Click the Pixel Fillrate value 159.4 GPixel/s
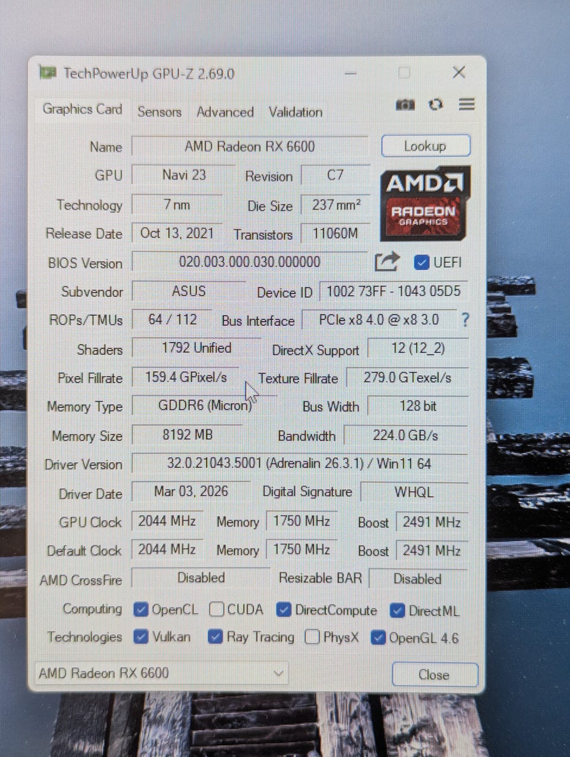Screen dimensions: 570x757 tap(186, 377)
